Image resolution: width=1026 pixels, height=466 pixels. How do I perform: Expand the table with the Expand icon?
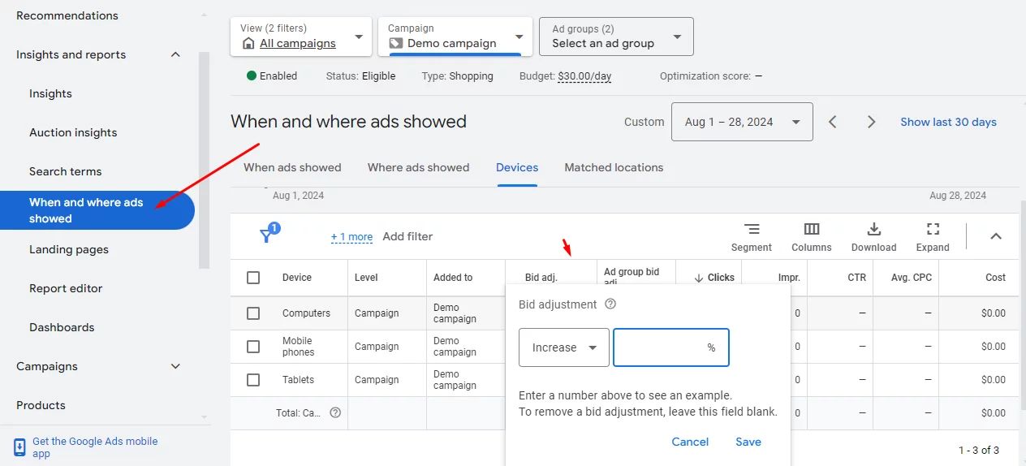click(933, 230)
